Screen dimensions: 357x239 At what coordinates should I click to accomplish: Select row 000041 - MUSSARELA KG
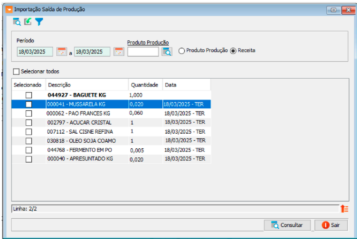[111, 104]
